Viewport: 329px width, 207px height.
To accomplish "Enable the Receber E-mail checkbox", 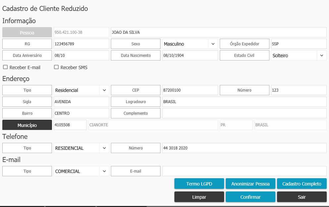I will click(x=5, y=67).
